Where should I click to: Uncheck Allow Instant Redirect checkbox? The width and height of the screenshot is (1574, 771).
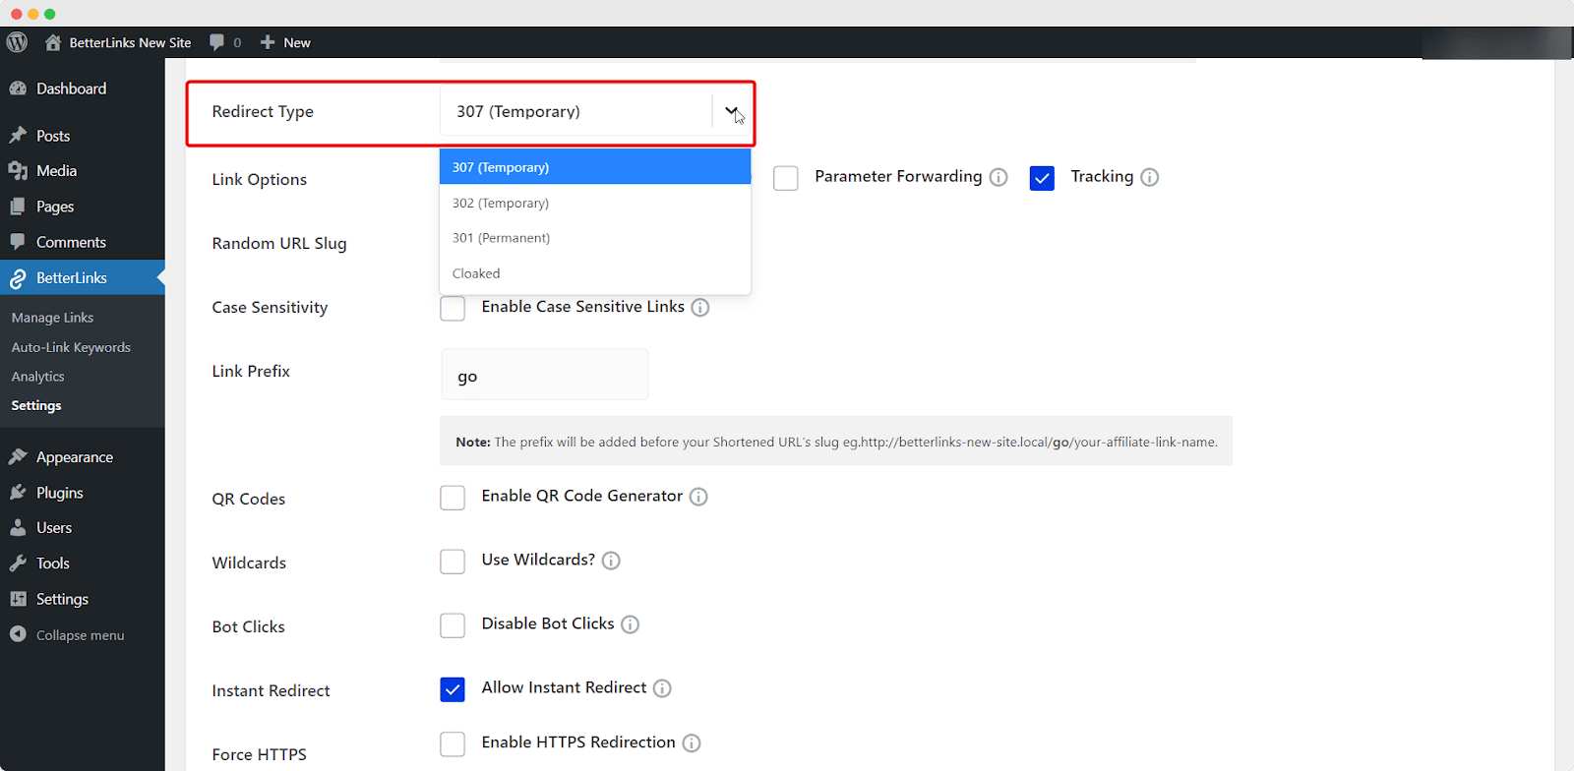pyautogui.click(x=453, y=689)
